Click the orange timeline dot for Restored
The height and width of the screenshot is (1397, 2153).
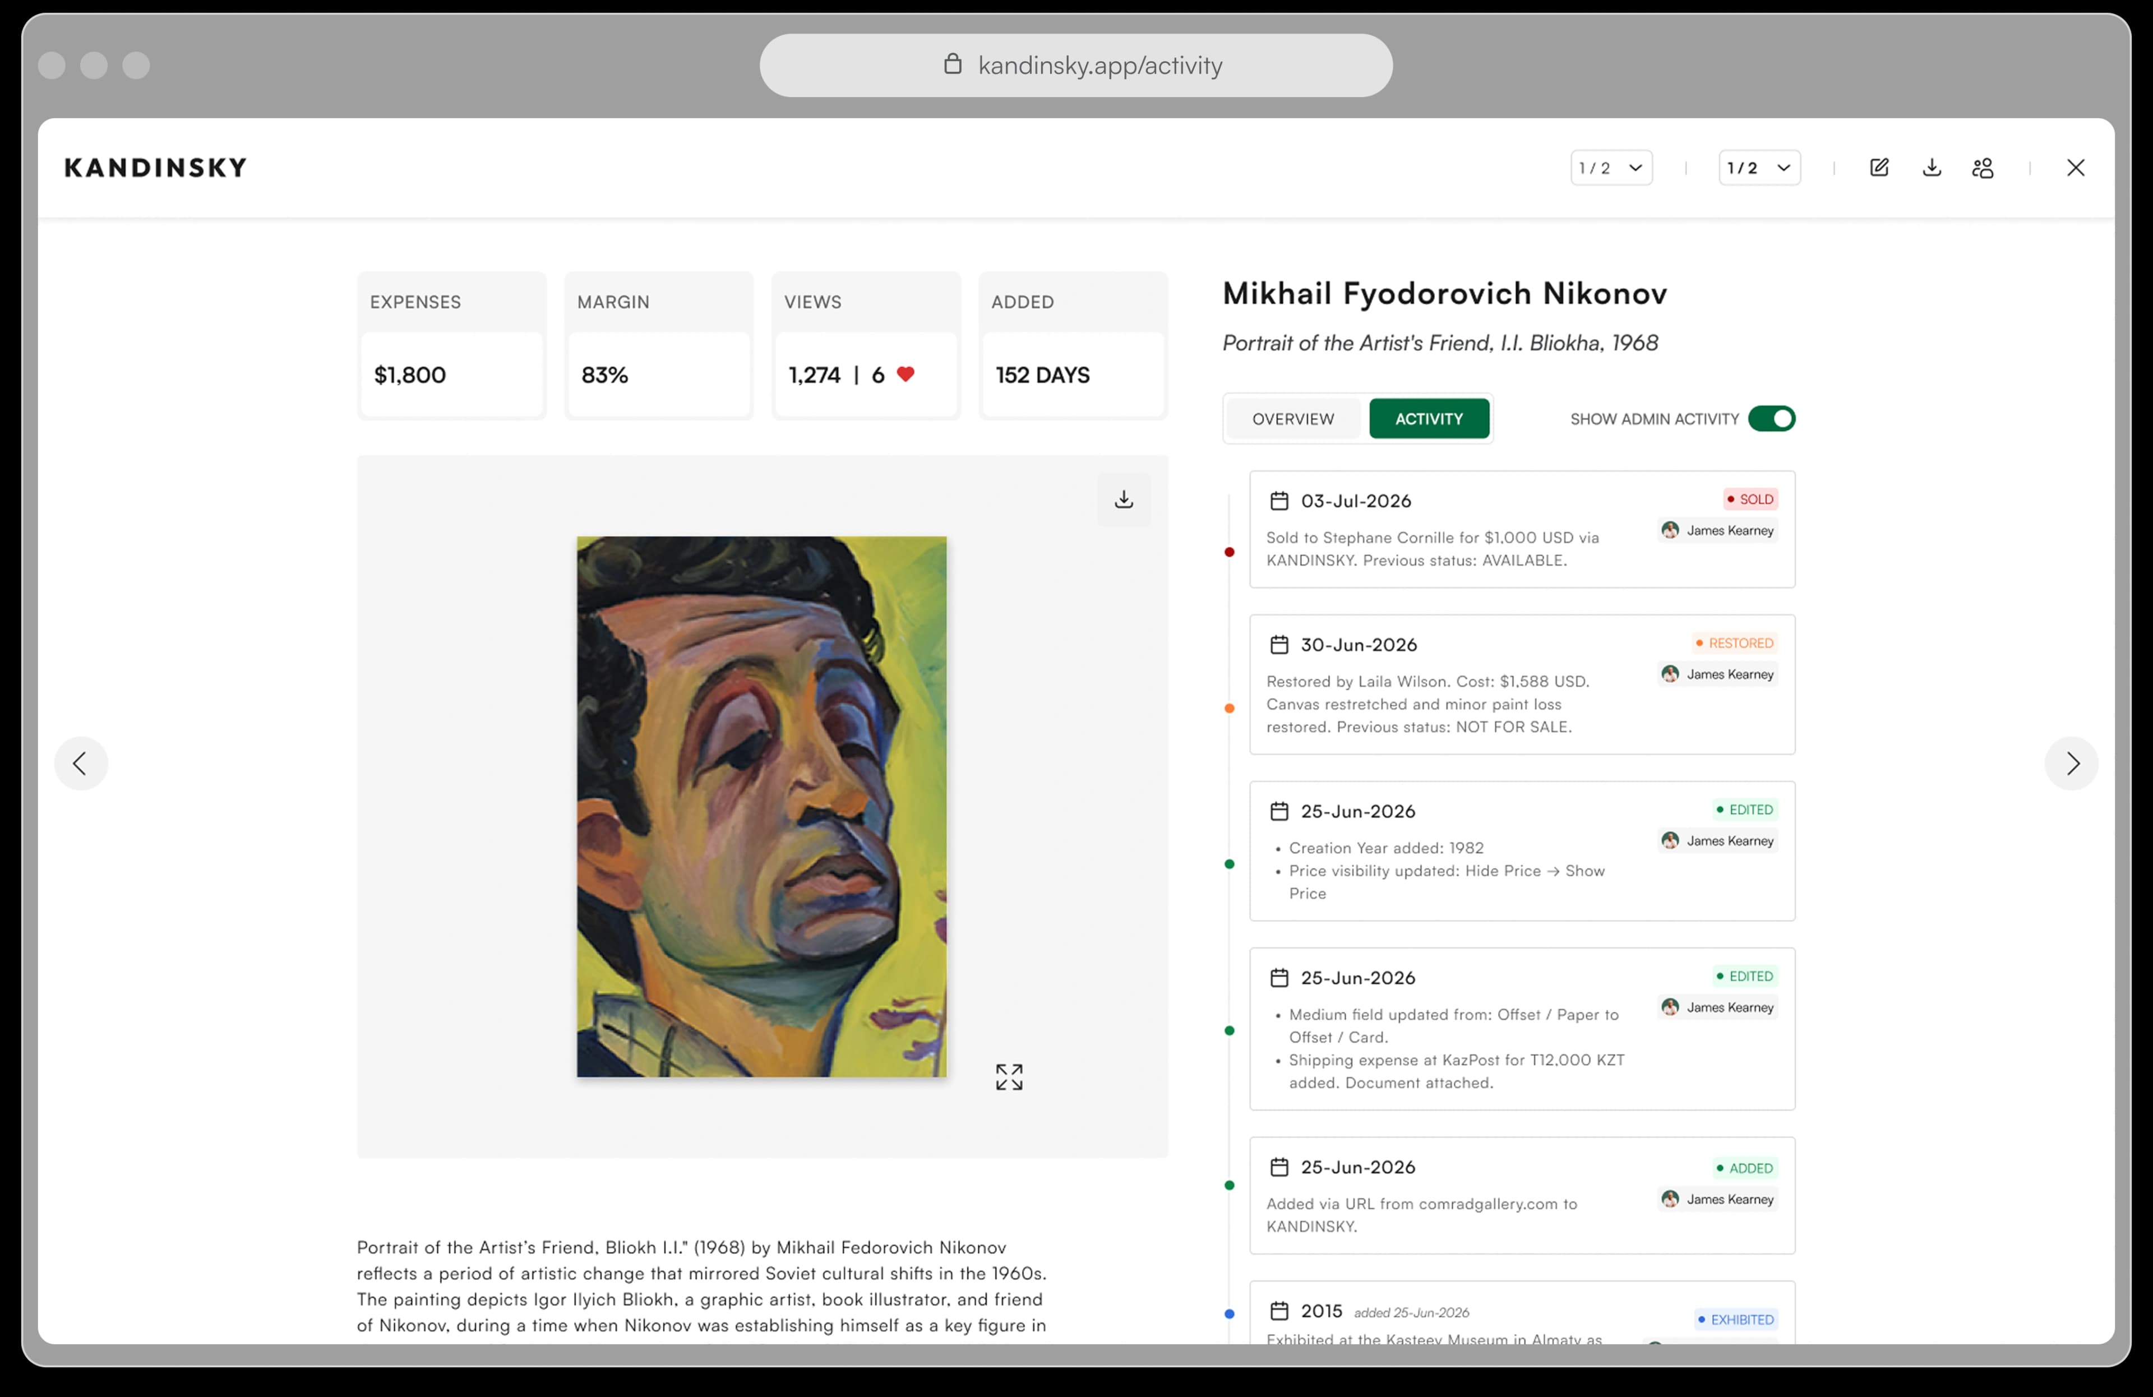coord(1228,708)
